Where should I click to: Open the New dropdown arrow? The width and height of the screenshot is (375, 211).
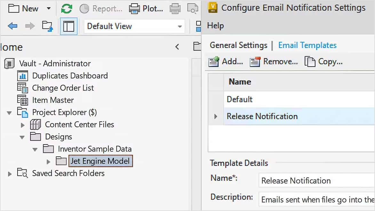pyautogui.click(x=49, y=9)
